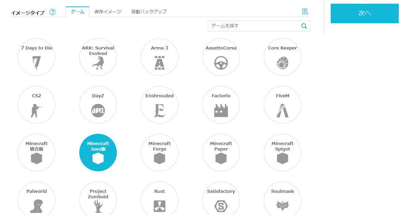Select the Soulmask game image
Viewport: 410px width, 215px height.
click(x=283, y=199)
